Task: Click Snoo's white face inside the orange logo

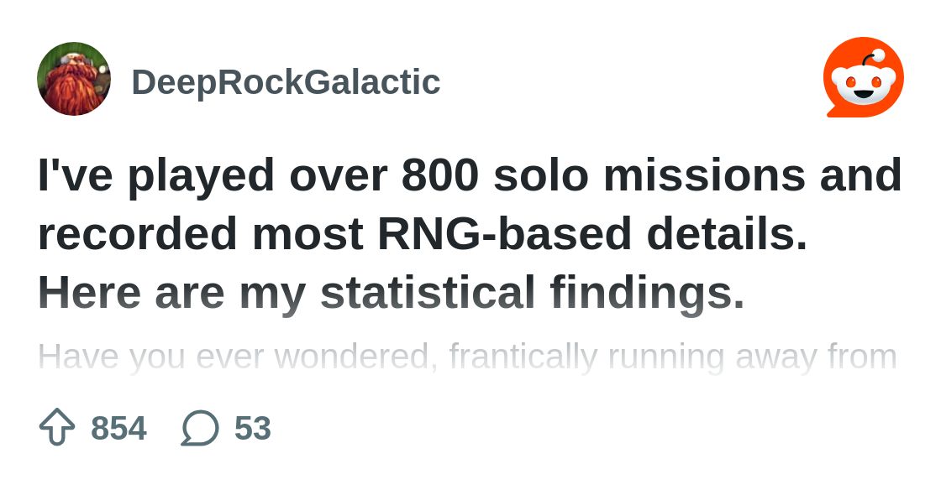Action: tap(863, 86)
